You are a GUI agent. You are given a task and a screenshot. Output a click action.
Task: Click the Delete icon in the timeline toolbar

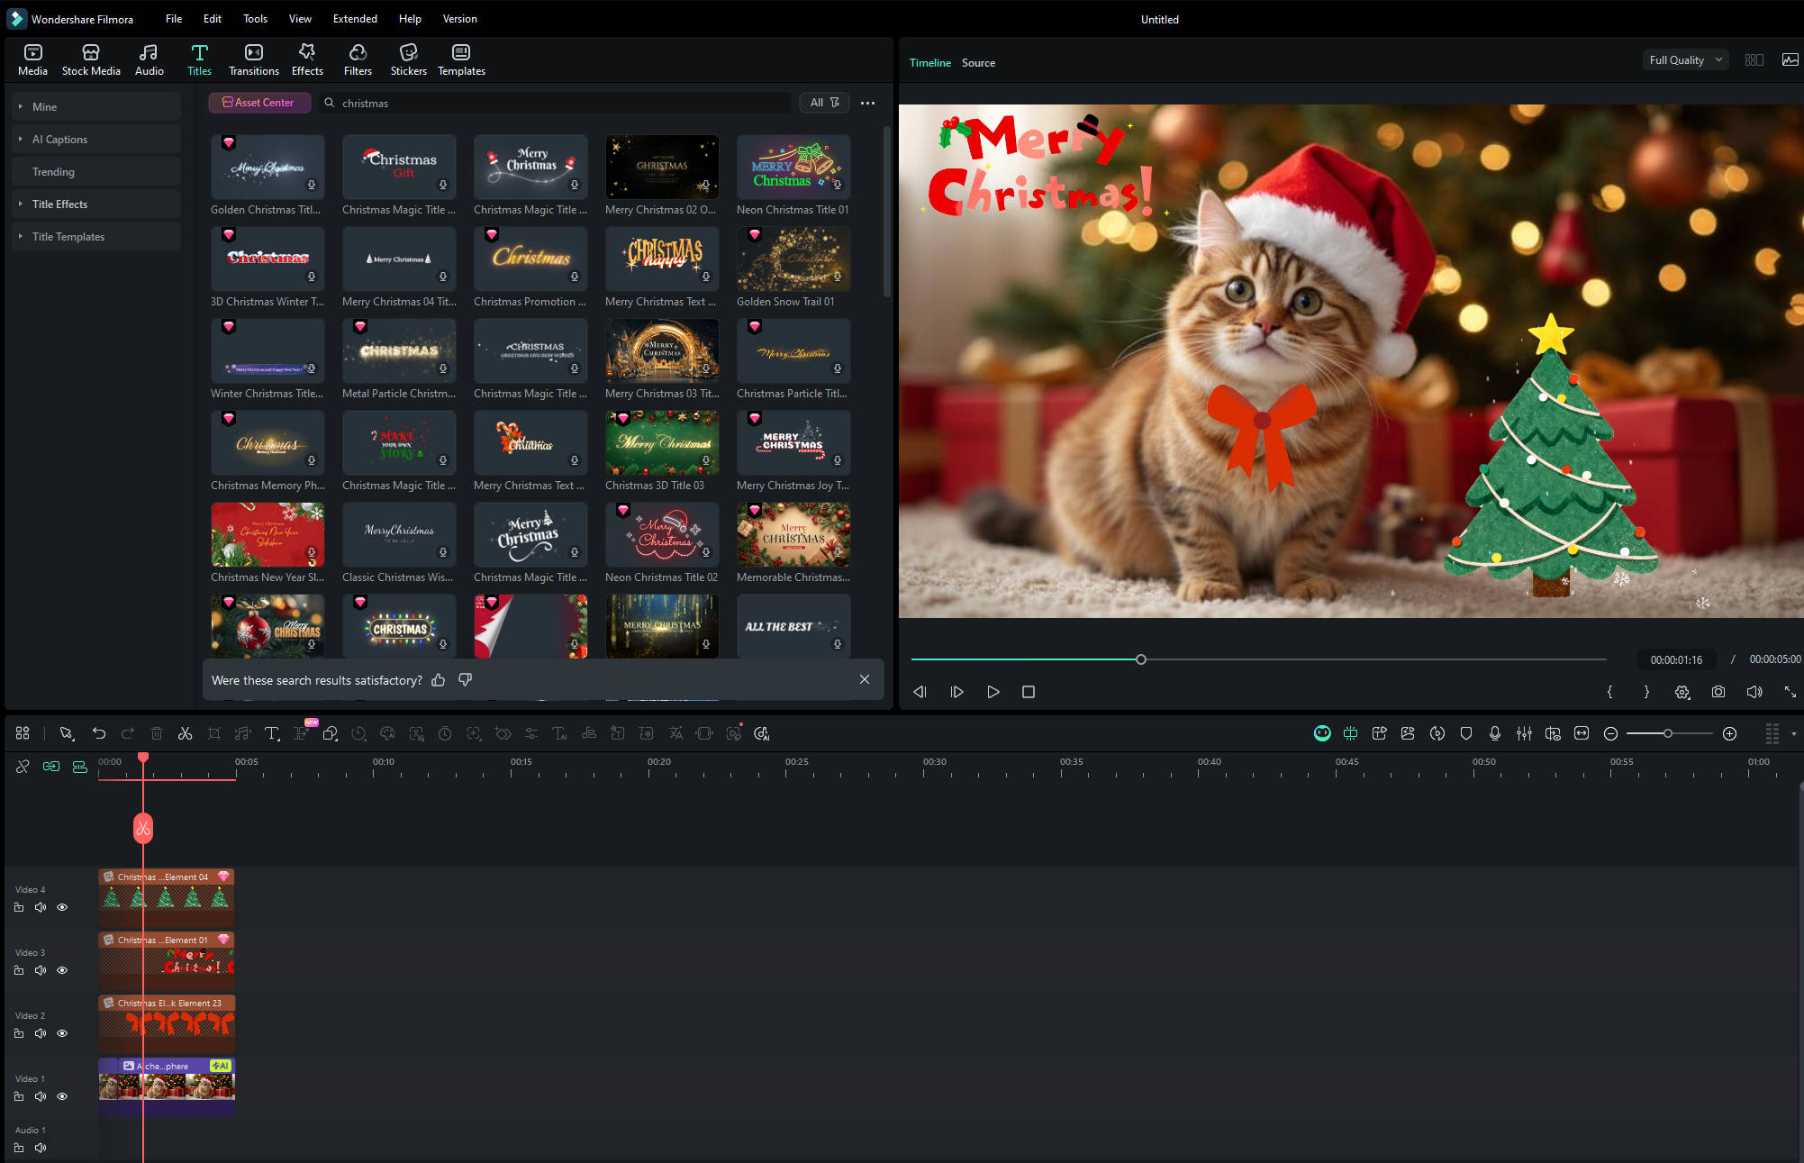pyautogui.click(x=157, y=733)
